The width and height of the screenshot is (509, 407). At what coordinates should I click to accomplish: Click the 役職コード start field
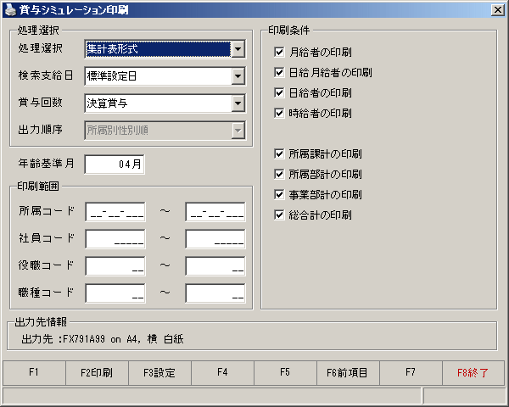(x=115, y=266)
